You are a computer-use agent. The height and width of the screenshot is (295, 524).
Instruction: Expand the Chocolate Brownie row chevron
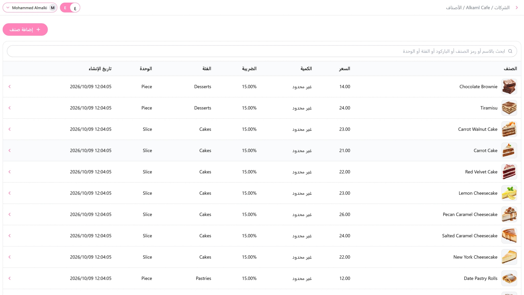click(9, 87)
